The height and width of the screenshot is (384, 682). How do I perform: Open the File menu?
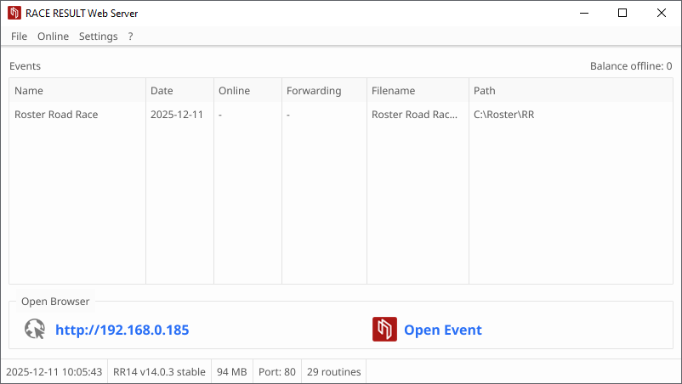pyautogui.click(x=20, y=37)
